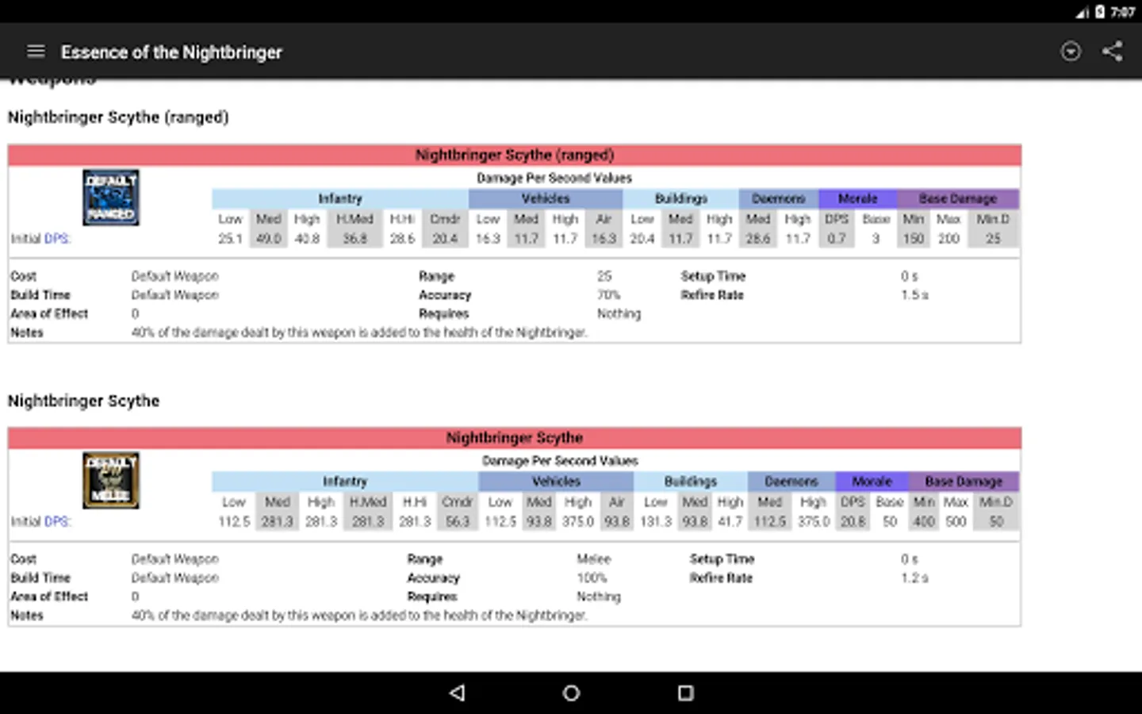Tap the battery status icon
This screenshot has height=714, width=1142.
(1100, 12)
